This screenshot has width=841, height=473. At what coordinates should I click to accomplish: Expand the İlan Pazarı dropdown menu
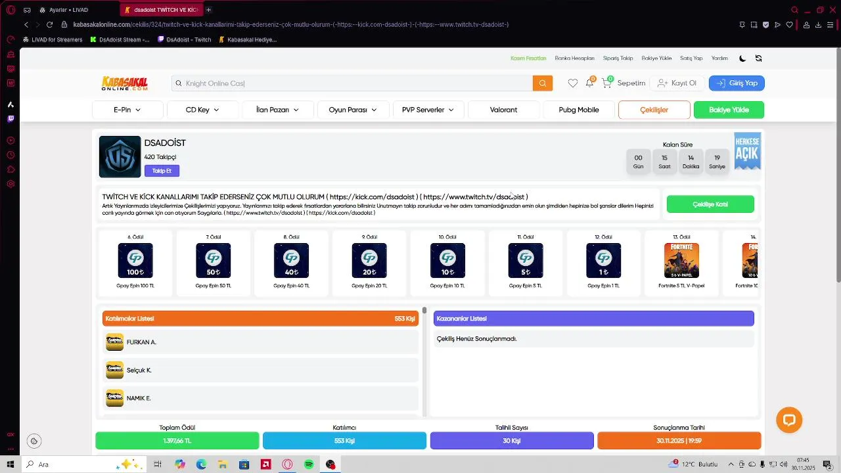click(x=277, y=110)
